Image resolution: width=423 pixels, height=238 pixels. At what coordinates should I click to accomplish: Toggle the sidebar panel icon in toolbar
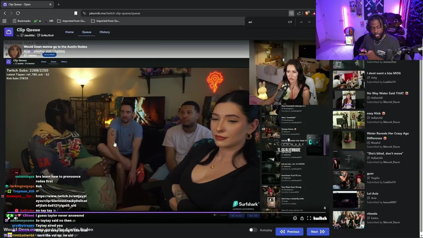pyautogui.click(x=291, y=13)
